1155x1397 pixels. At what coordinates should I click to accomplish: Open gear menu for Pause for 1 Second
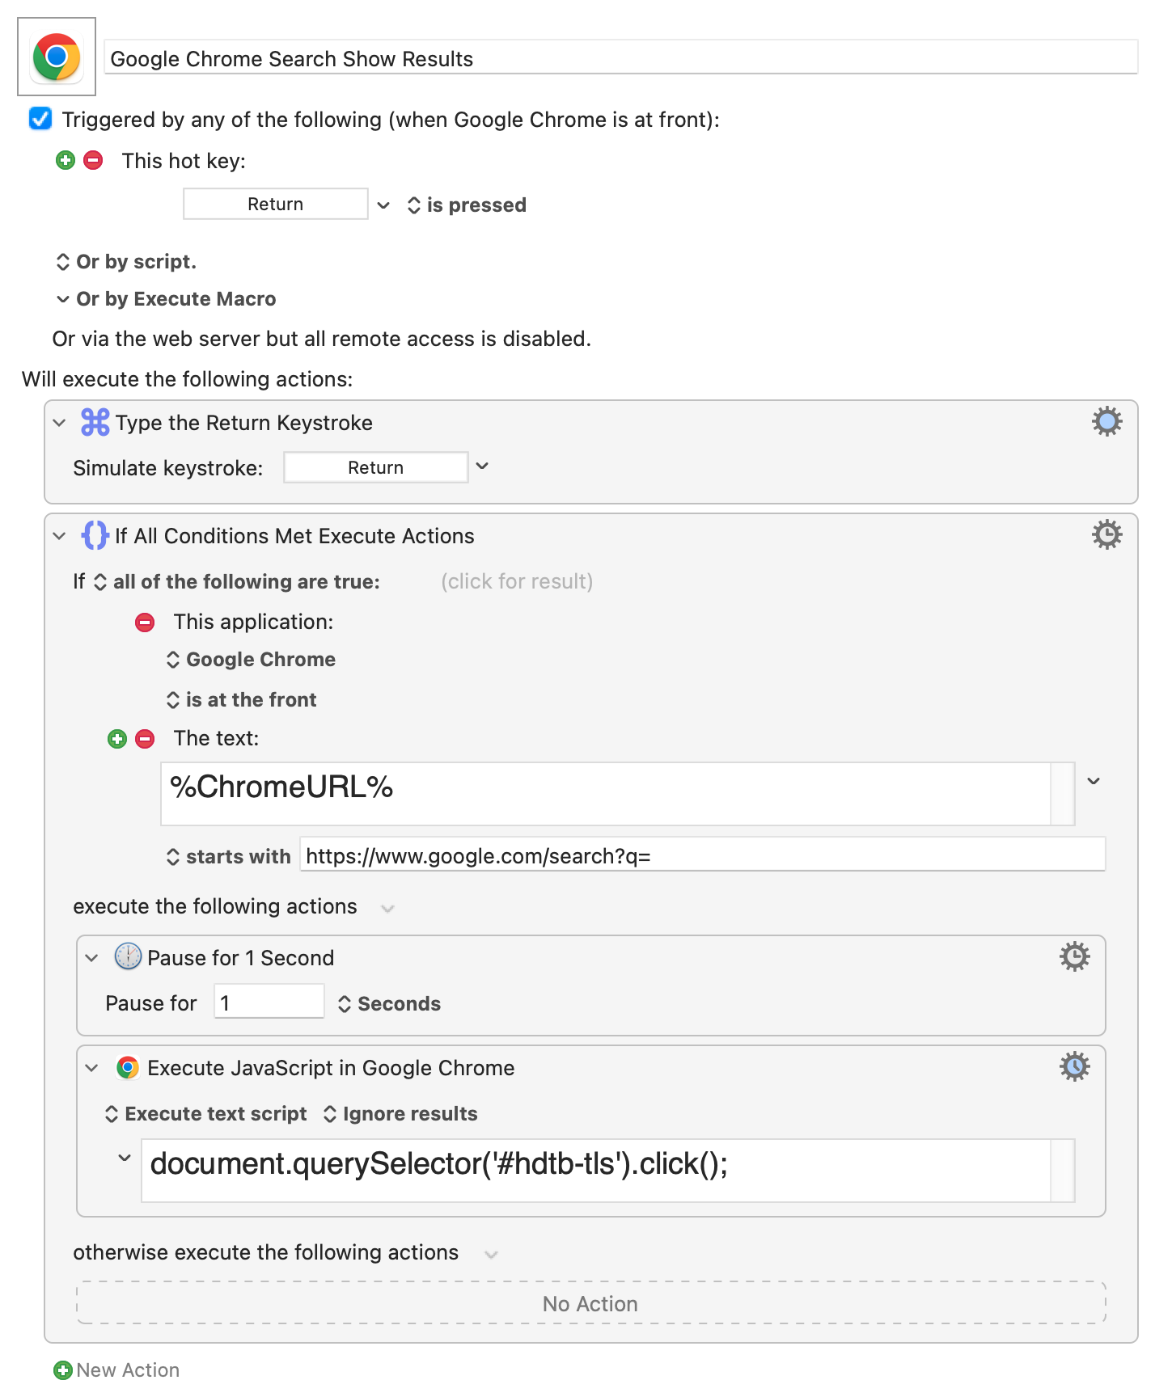click(1074, 957)
